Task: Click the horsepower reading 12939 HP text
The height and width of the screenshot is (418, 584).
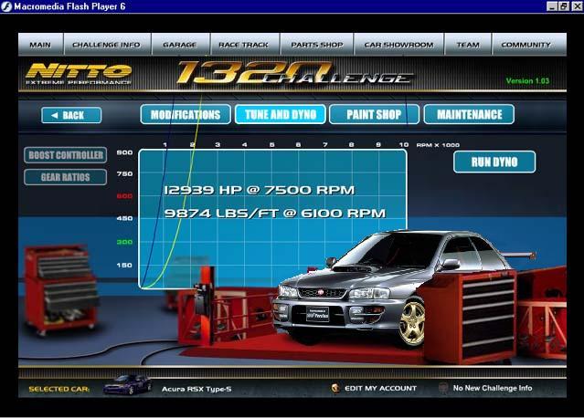Action: coord(260,190)
